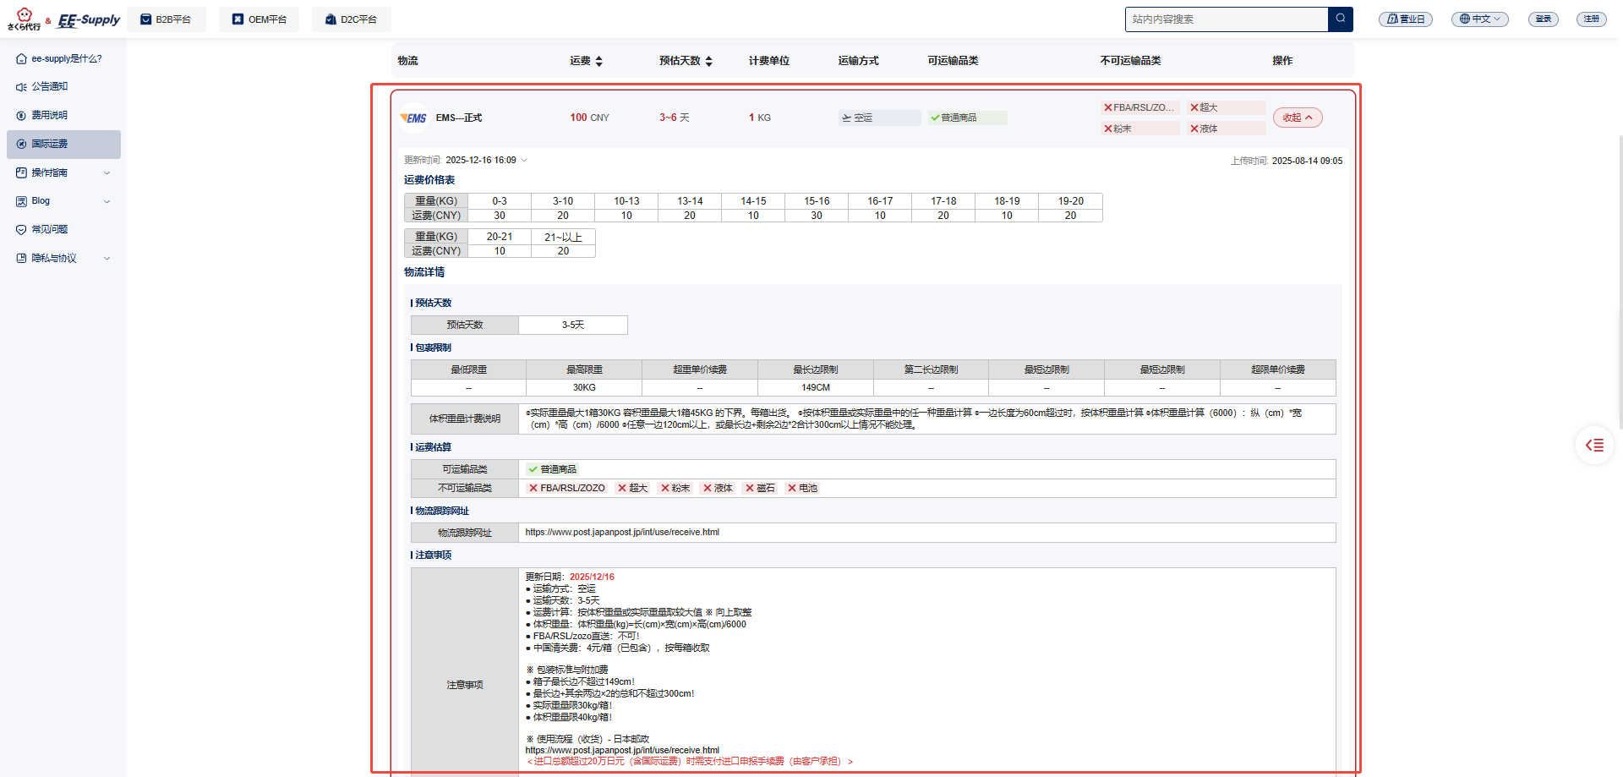1623x777 pixels.
Task: Click the 注册 button
Action: pyautogui.click(x=1592, y=19)
